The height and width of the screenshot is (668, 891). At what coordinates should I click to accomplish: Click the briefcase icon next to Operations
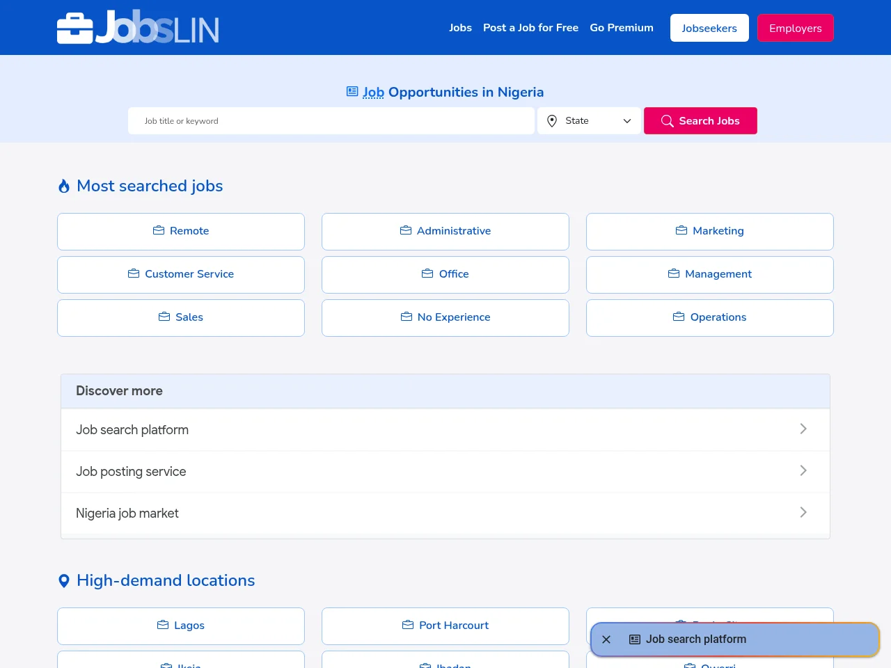coord(679,317)
